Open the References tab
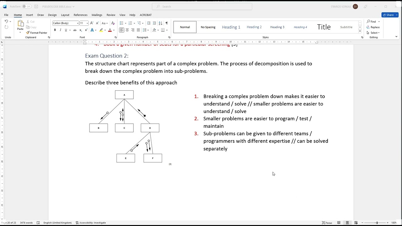This screenshot has height=226, width=402. 81,15
